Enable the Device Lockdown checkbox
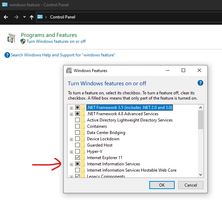This screenshot has width=222, height=204. pos(77,139)
